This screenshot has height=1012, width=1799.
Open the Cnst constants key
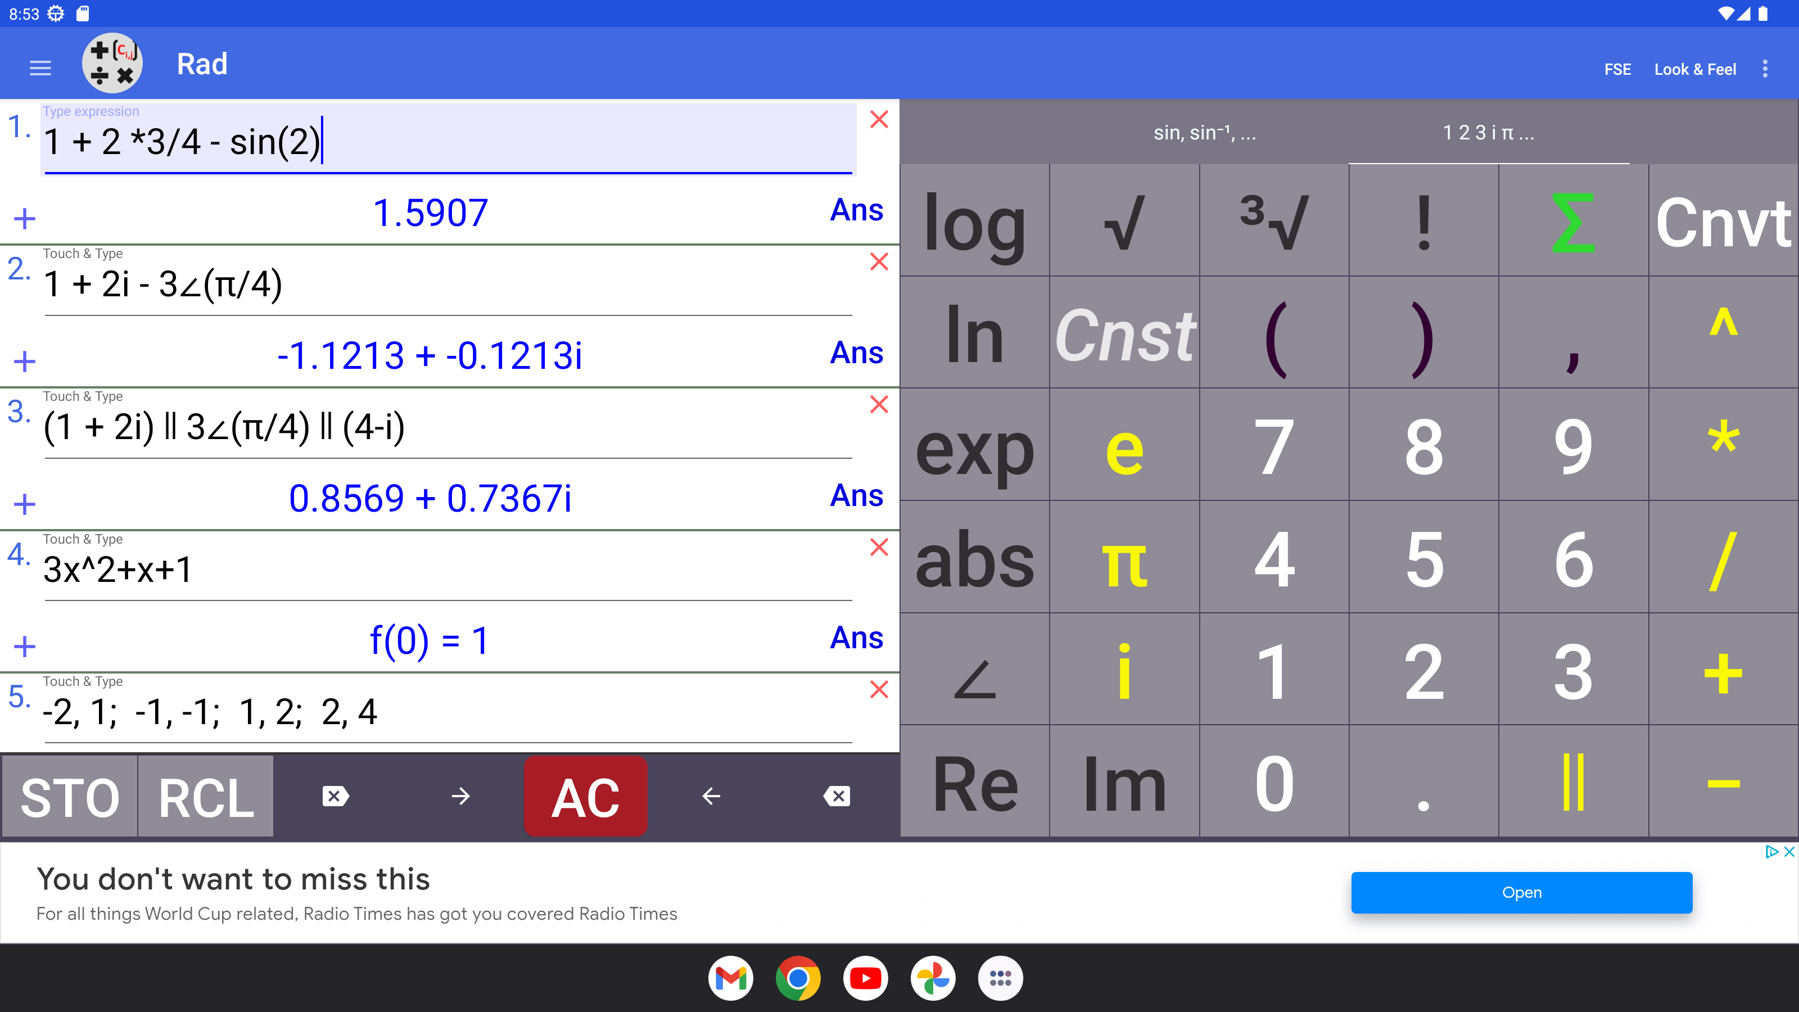(1124, 333)
